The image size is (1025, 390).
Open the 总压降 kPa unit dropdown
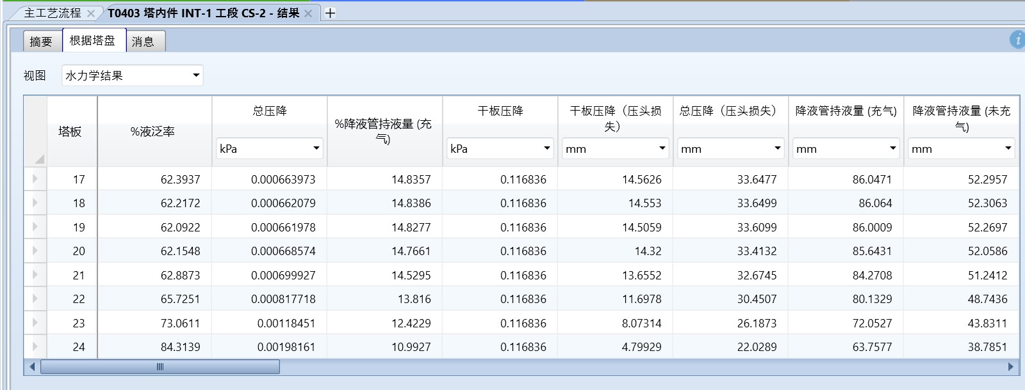316,148
